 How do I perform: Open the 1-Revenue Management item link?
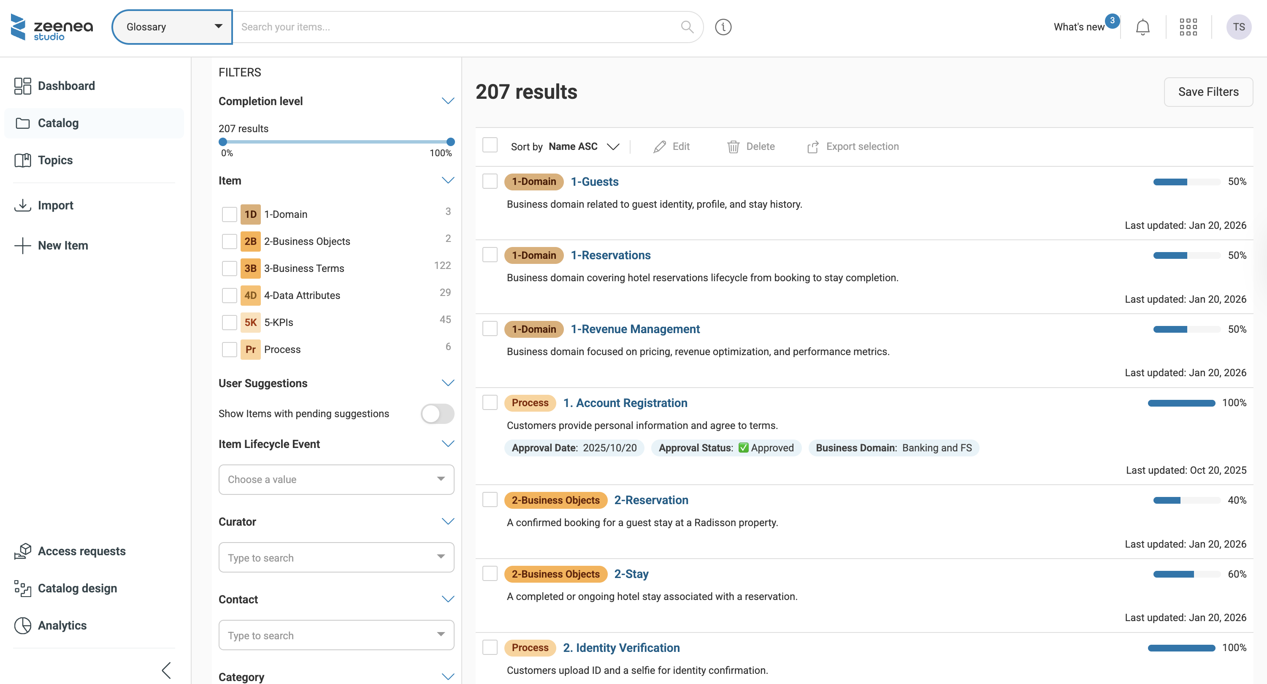pyautogui.click(x=634, y=329)
